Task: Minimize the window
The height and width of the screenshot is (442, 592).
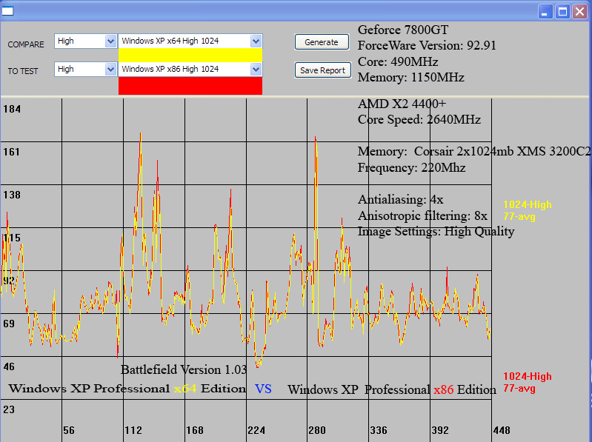Action: pyautogui.click(x=545, y=12)
